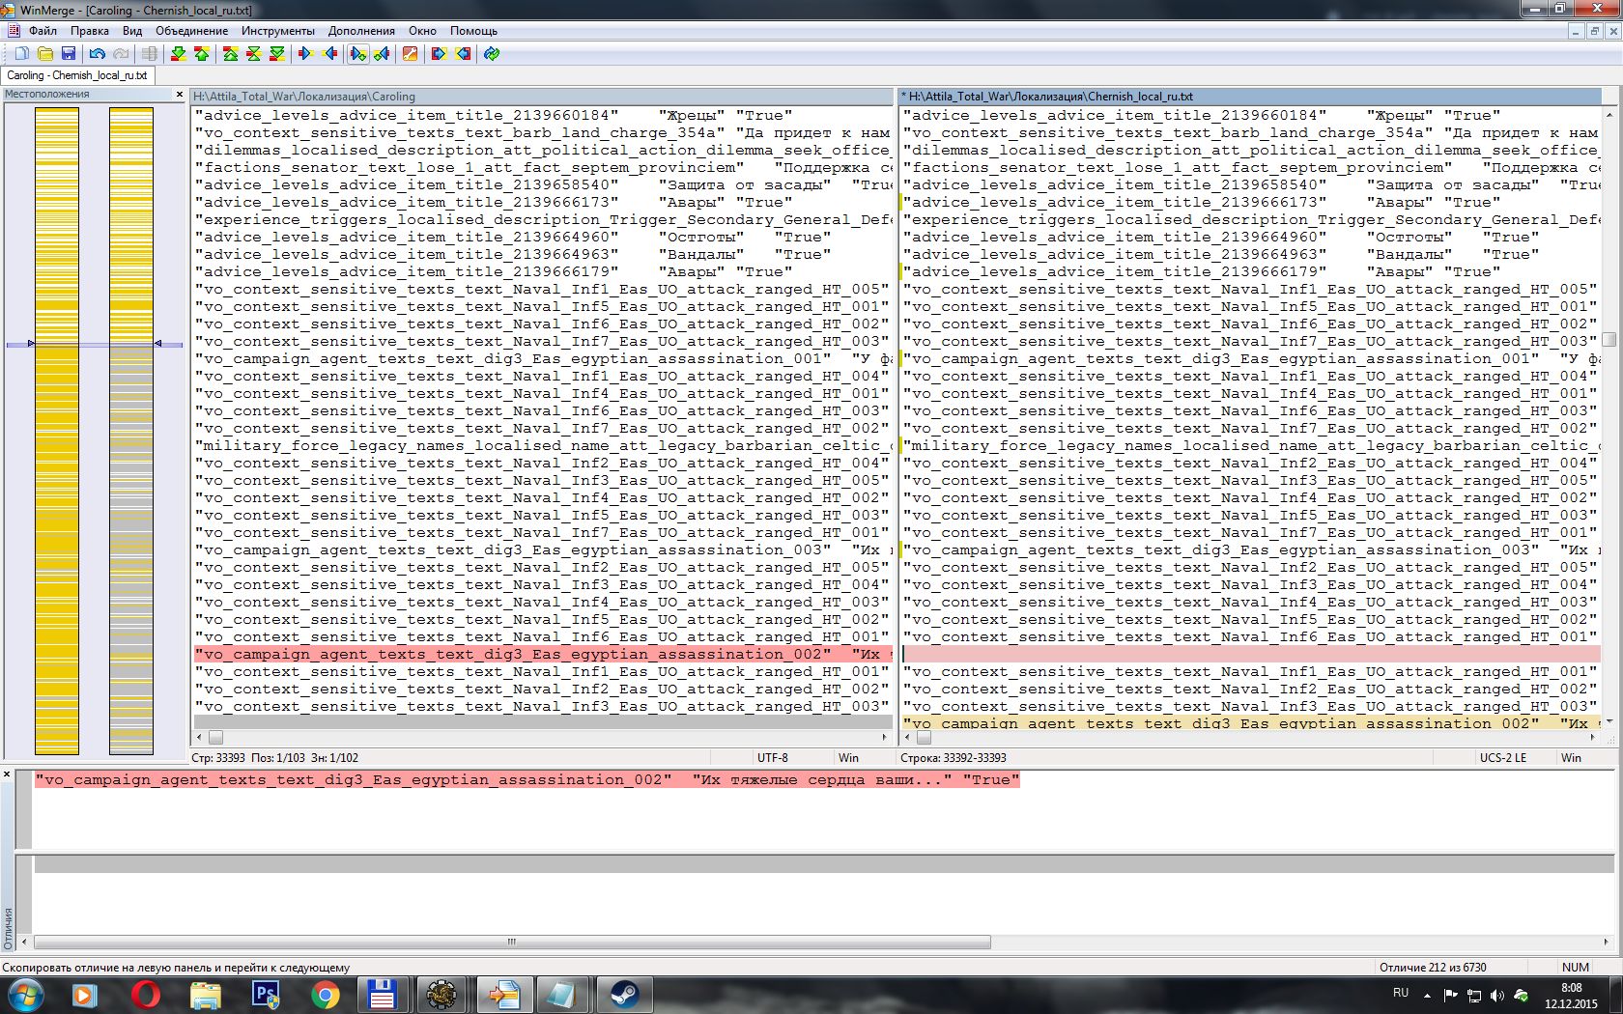Click "Строка: 33392-33393" in right status bar
Viewport: 1623px width, 1014px height.
pyautogui.click(x=954, y=758)
